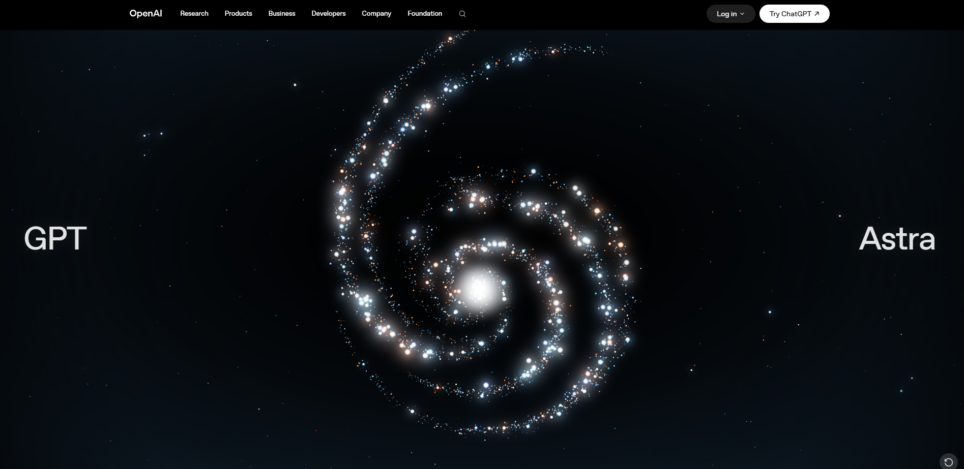Select Business in the navigation bar
964x469 pixels.
[x=282, y=14]
